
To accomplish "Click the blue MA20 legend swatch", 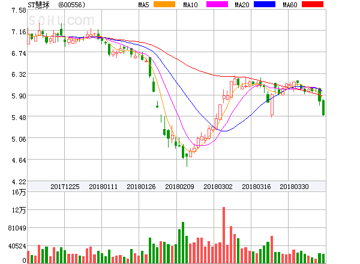I will (x=265, y=4).
